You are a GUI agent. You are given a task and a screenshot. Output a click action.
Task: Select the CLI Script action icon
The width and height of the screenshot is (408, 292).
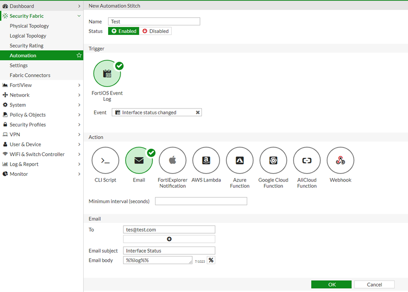105,161
